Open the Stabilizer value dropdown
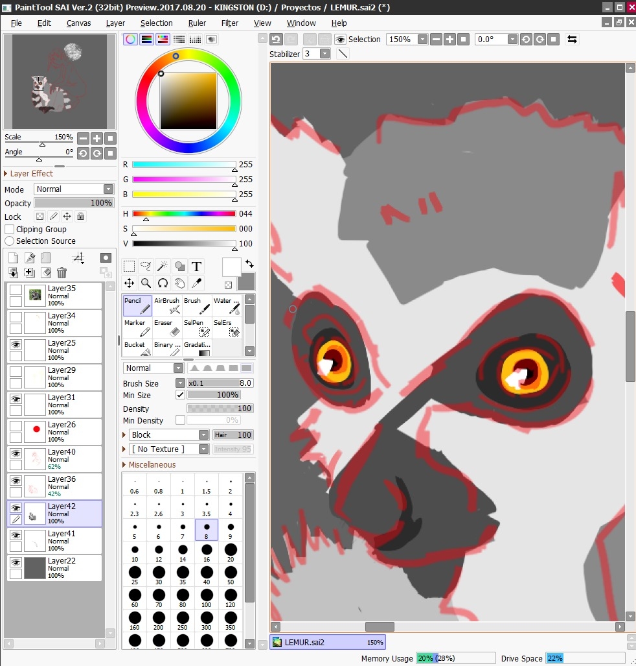This screenshot has width=636, height=666. click(x=325, y=54)
